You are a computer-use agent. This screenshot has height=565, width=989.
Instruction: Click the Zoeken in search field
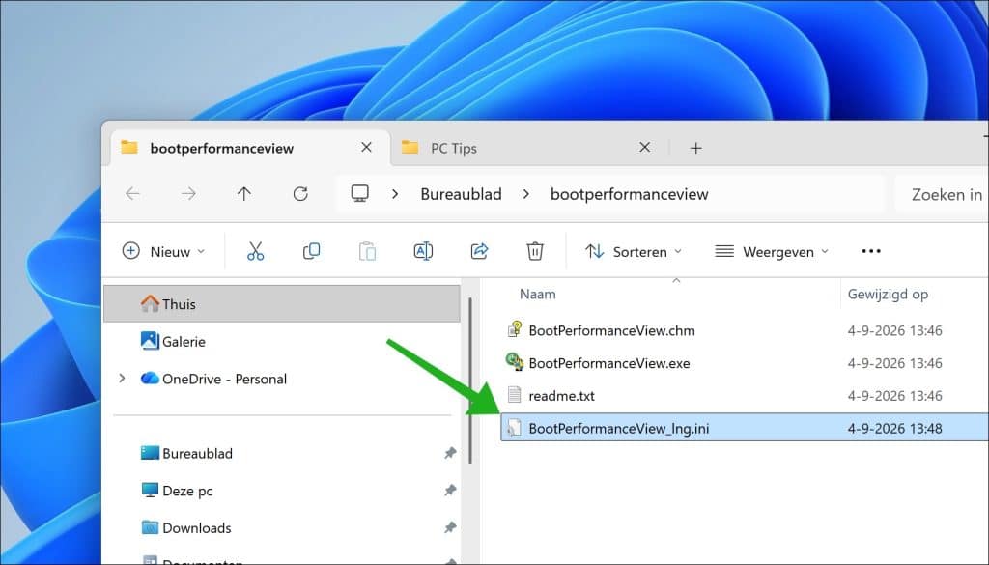pos(941,195)
